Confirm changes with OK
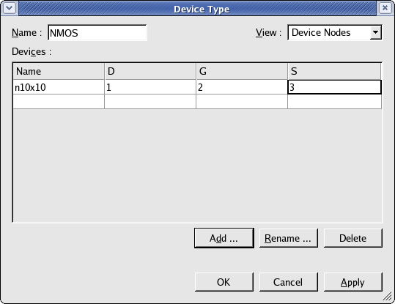 point(224,282)
